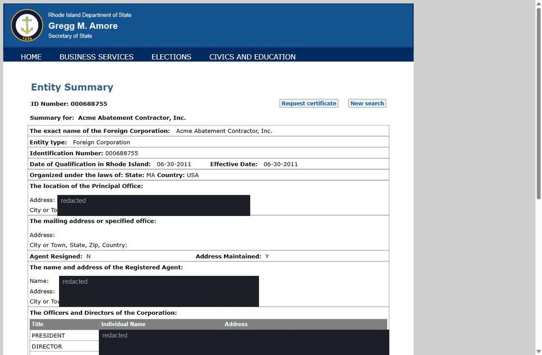Select the Officers and Directors of the Corporation label
This screenshot has width=542, height=355.
(x=103, y=313)
